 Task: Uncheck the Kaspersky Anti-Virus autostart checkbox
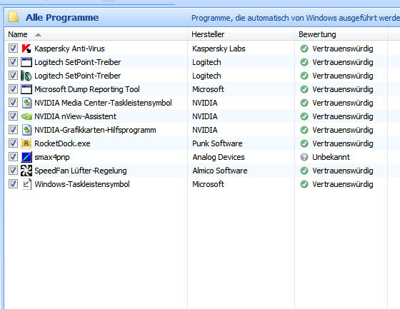coord(13,49)
